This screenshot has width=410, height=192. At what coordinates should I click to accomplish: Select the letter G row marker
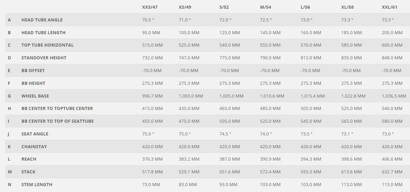point(9,96)
